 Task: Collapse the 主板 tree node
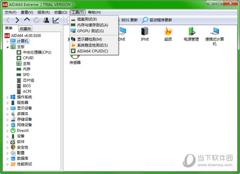click(7, 47)
